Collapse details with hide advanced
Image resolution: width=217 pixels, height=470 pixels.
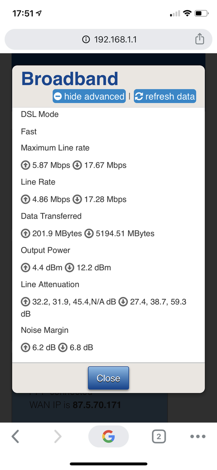[x=89, y=96]
